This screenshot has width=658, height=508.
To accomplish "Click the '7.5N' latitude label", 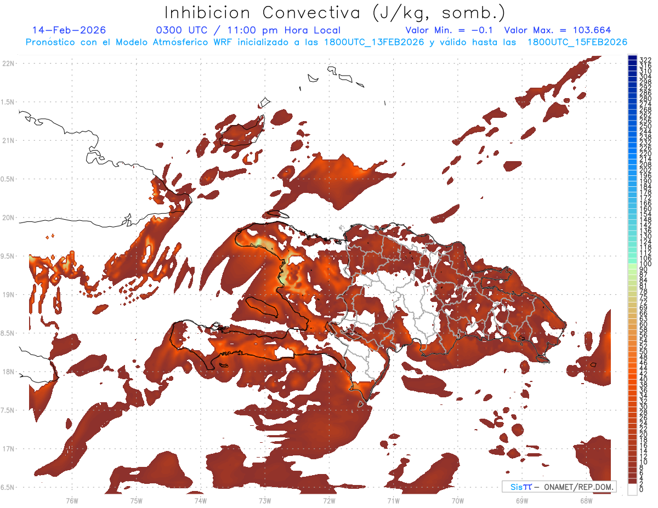I will click(x=8, y=410).
